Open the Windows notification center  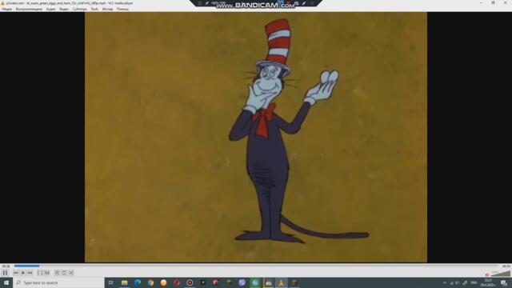coord(504,282)
